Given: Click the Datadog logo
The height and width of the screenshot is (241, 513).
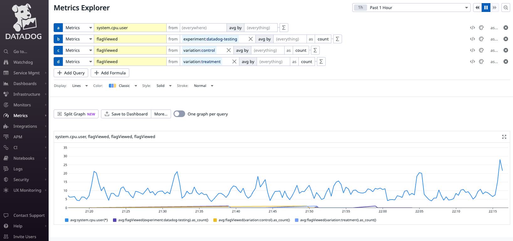Looking at the screenshot, I should click(x=24, y=22).
